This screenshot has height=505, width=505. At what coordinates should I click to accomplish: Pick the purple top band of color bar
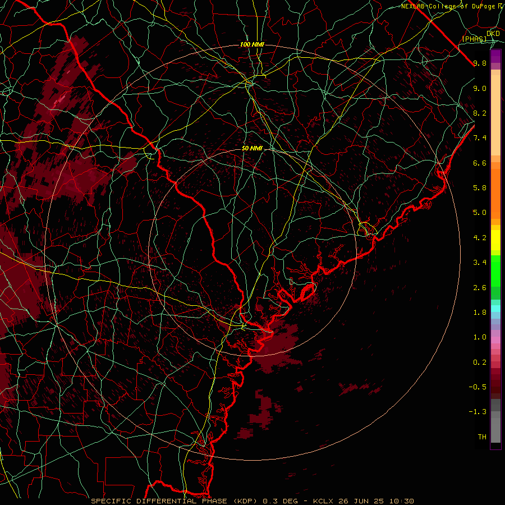coord(495,56)
